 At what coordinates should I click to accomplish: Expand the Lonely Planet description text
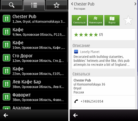click(x=104, y=58)
